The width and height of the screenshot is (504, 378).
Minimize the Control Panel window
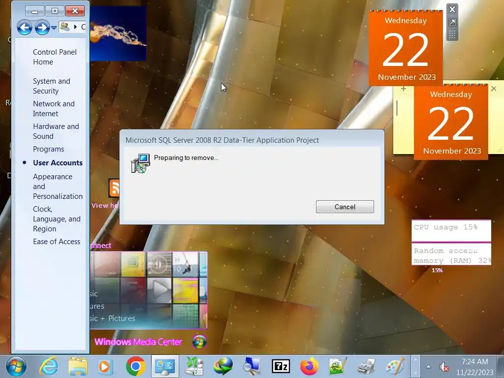[x=35, y=11]
